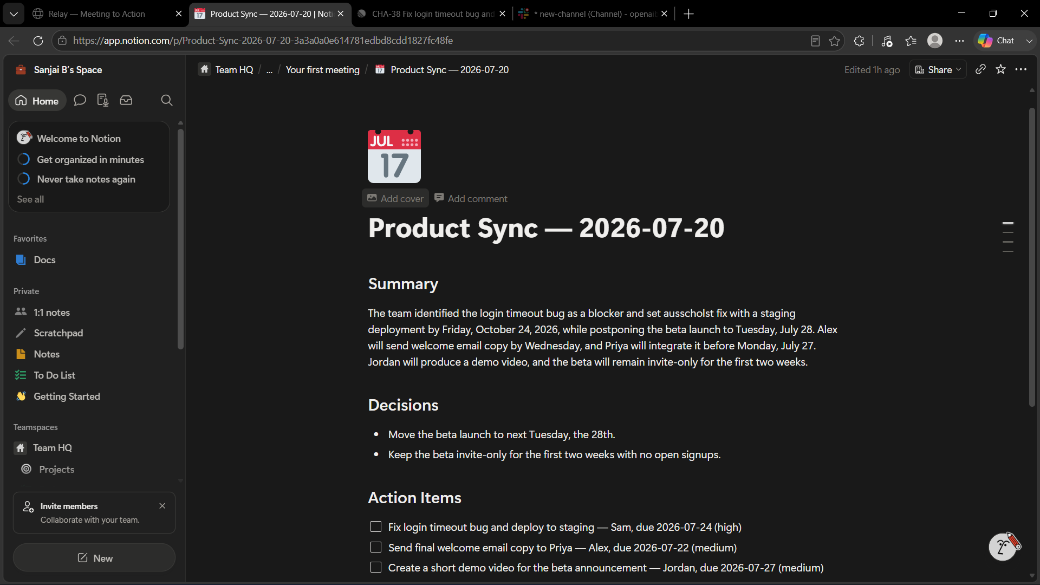Create a New page
The height and width of the screenshot is (585, 1040).
(x=94, y=557)
